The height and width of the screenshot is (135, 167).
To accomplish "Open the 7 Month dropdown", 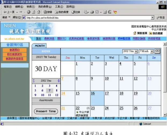I will pos(146,51).
